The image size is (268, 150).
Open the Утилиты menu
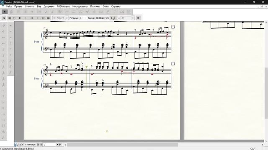[x=30, y=7]
